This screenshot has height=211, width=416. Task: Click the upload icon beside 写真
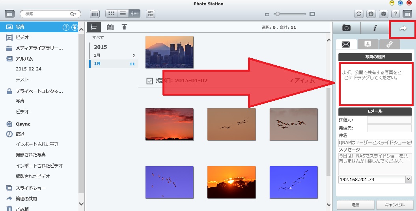[75, 27]
